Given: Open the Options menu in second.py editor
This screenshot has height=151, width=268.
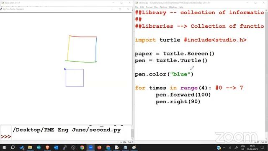Looking at the screenshot, I should coord(163,7).
